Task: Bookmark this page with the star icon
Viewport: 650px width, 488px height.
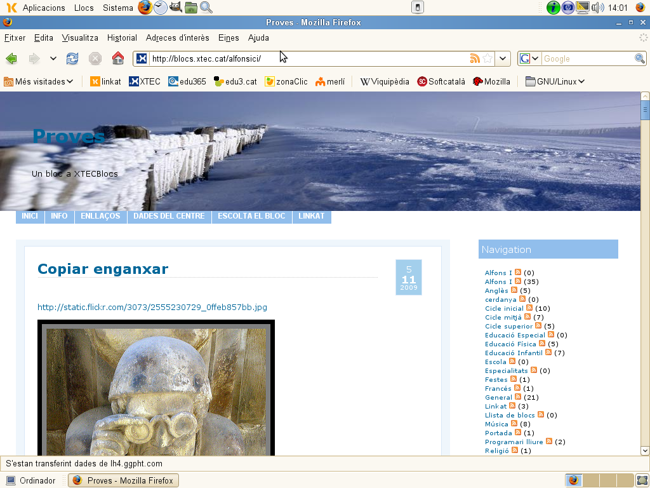Action: pyautogui.click(x=488, y=58)
